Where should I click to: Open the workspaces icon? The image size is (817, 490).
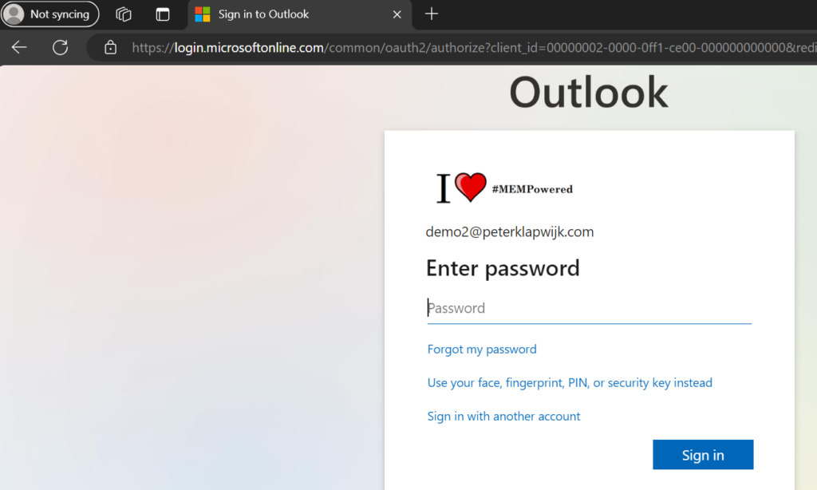(x=124, y=14)
